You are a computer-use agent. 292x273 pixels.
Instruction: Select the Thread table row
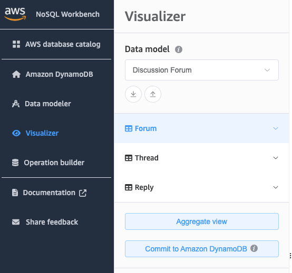pyautogui.click(x=201, y=158)
